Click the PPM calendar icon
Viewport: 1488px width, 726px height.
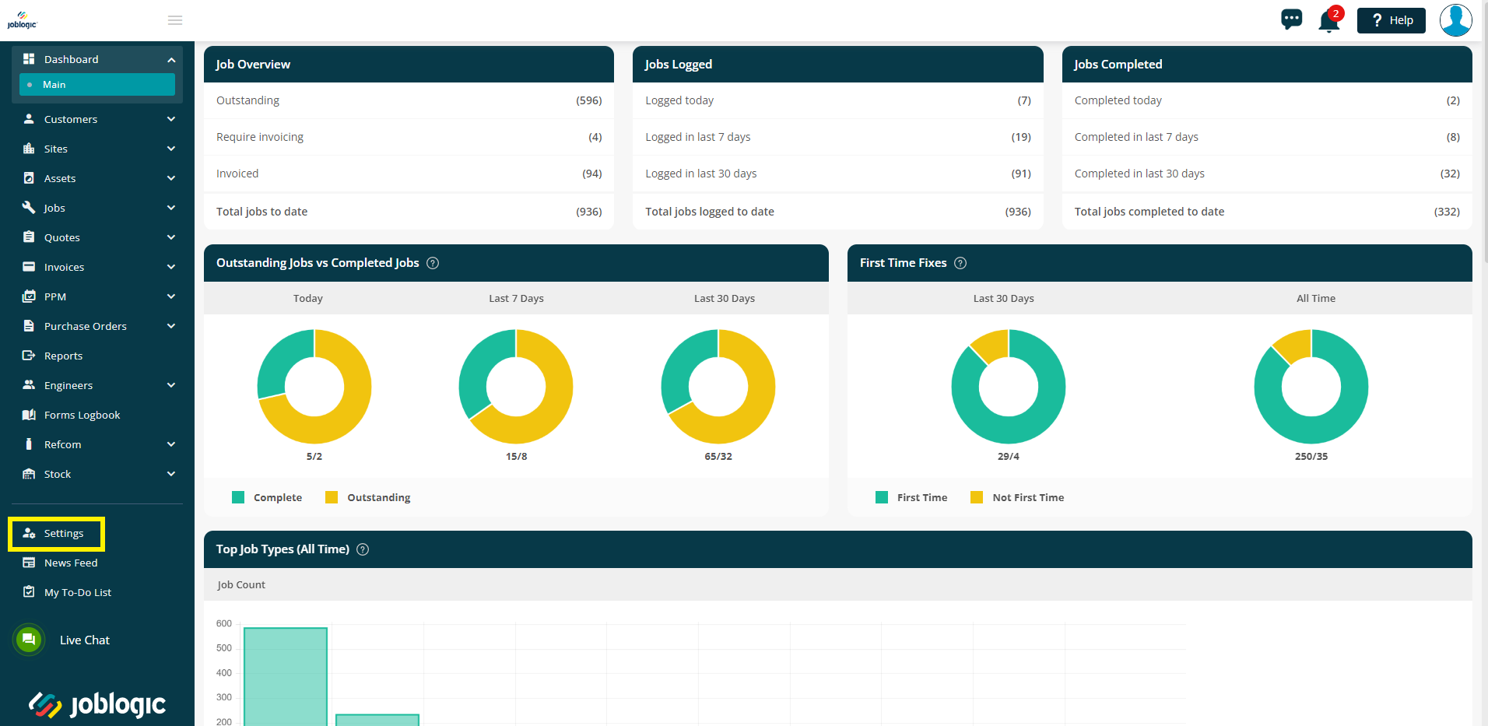[29, 296]
